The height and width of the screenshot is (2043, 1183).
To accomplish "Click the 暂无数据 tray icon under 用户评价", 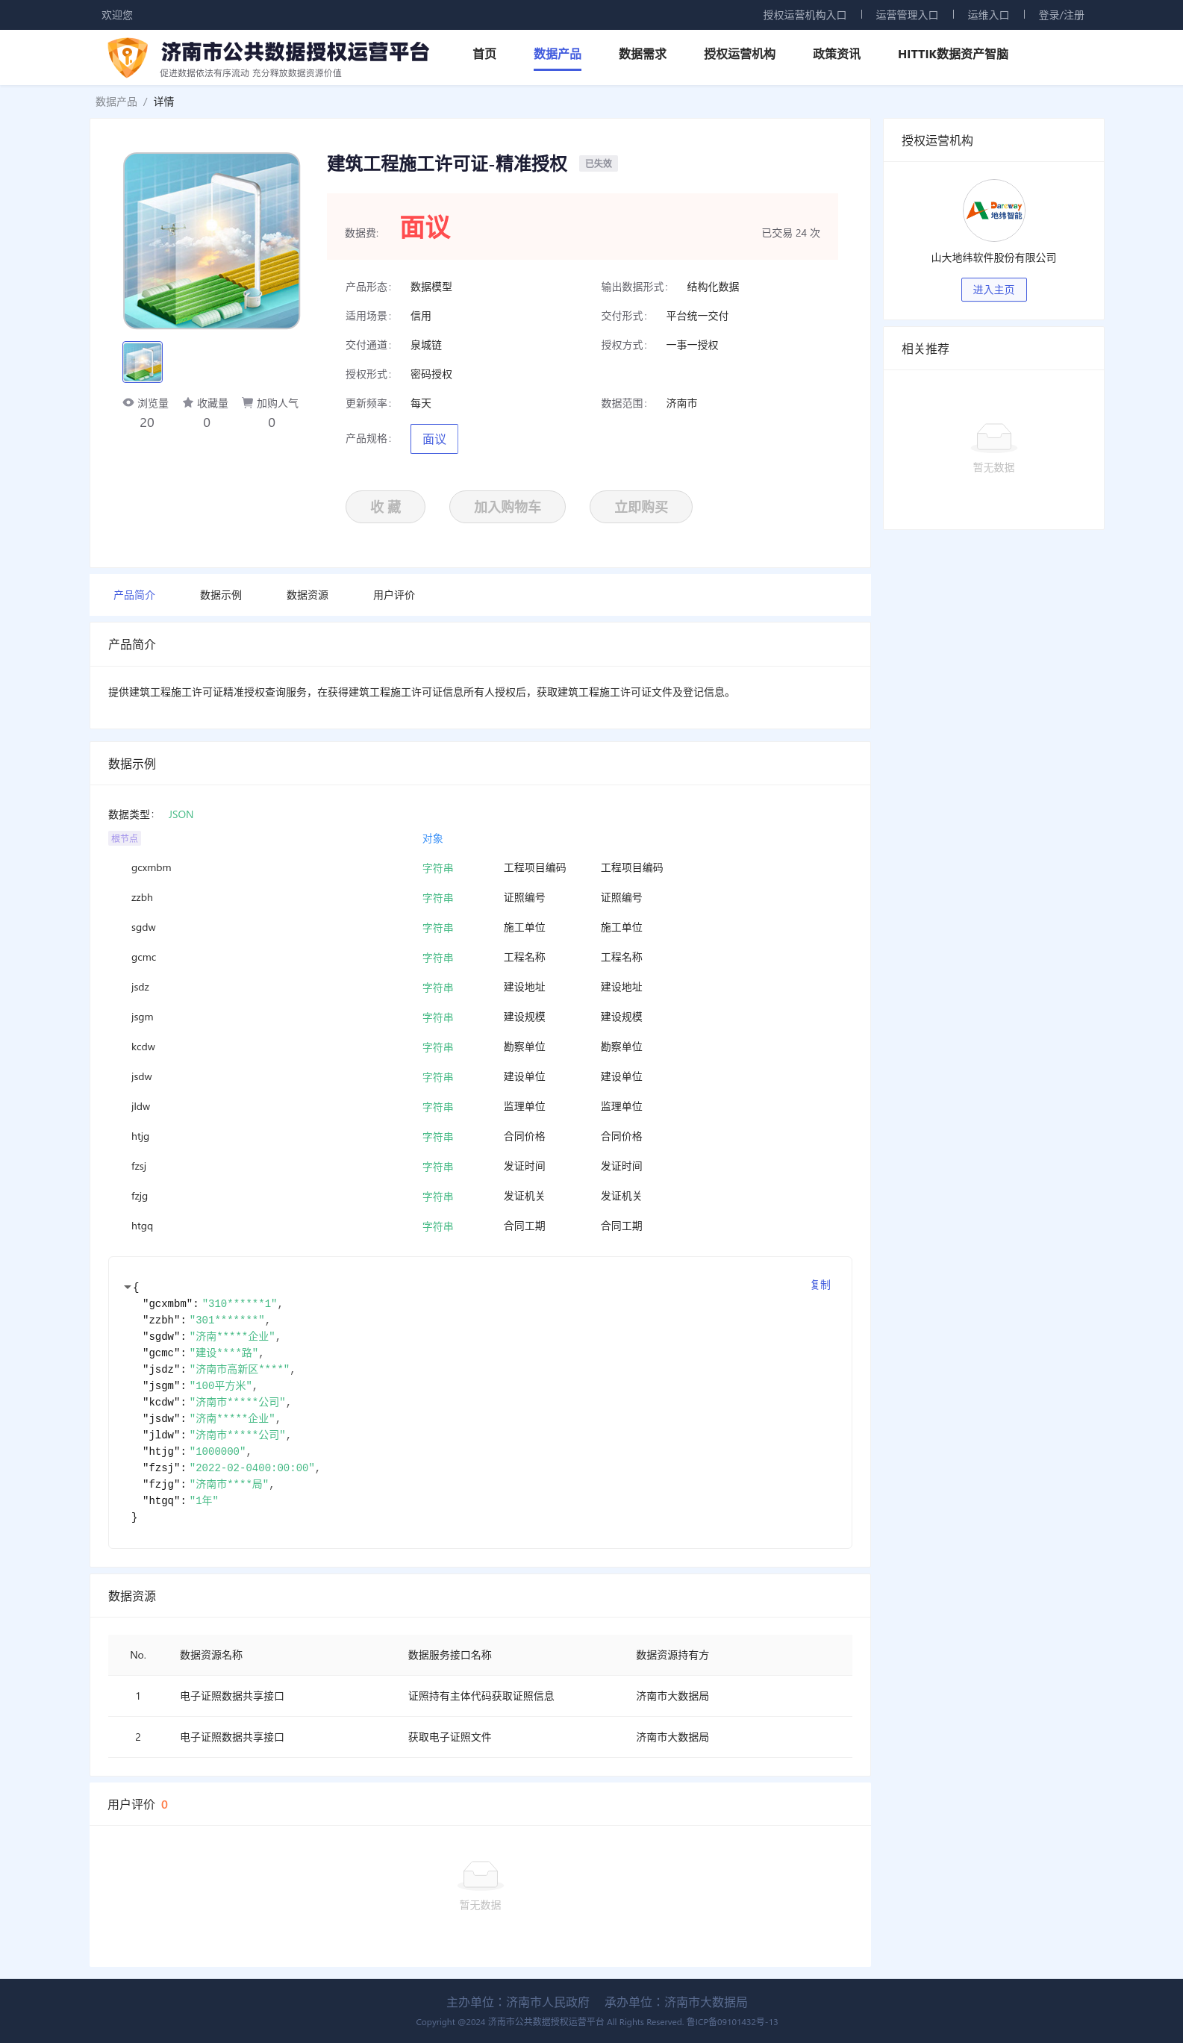I will [480, 1875].
